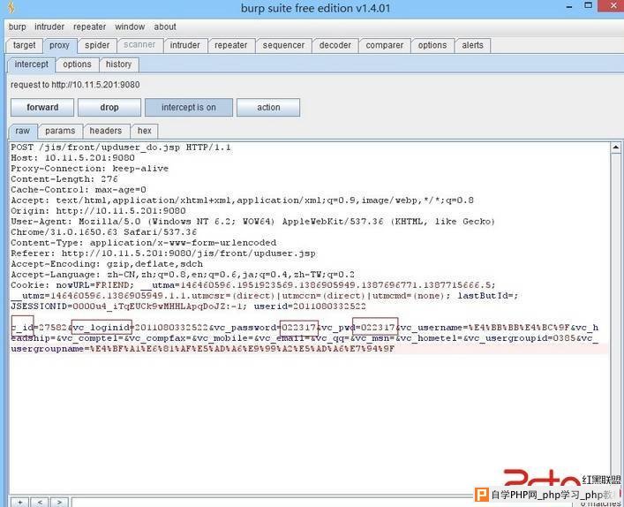
Task: Click the request to http://10.11.5.201:9080 label
Action: pos(75,85)
